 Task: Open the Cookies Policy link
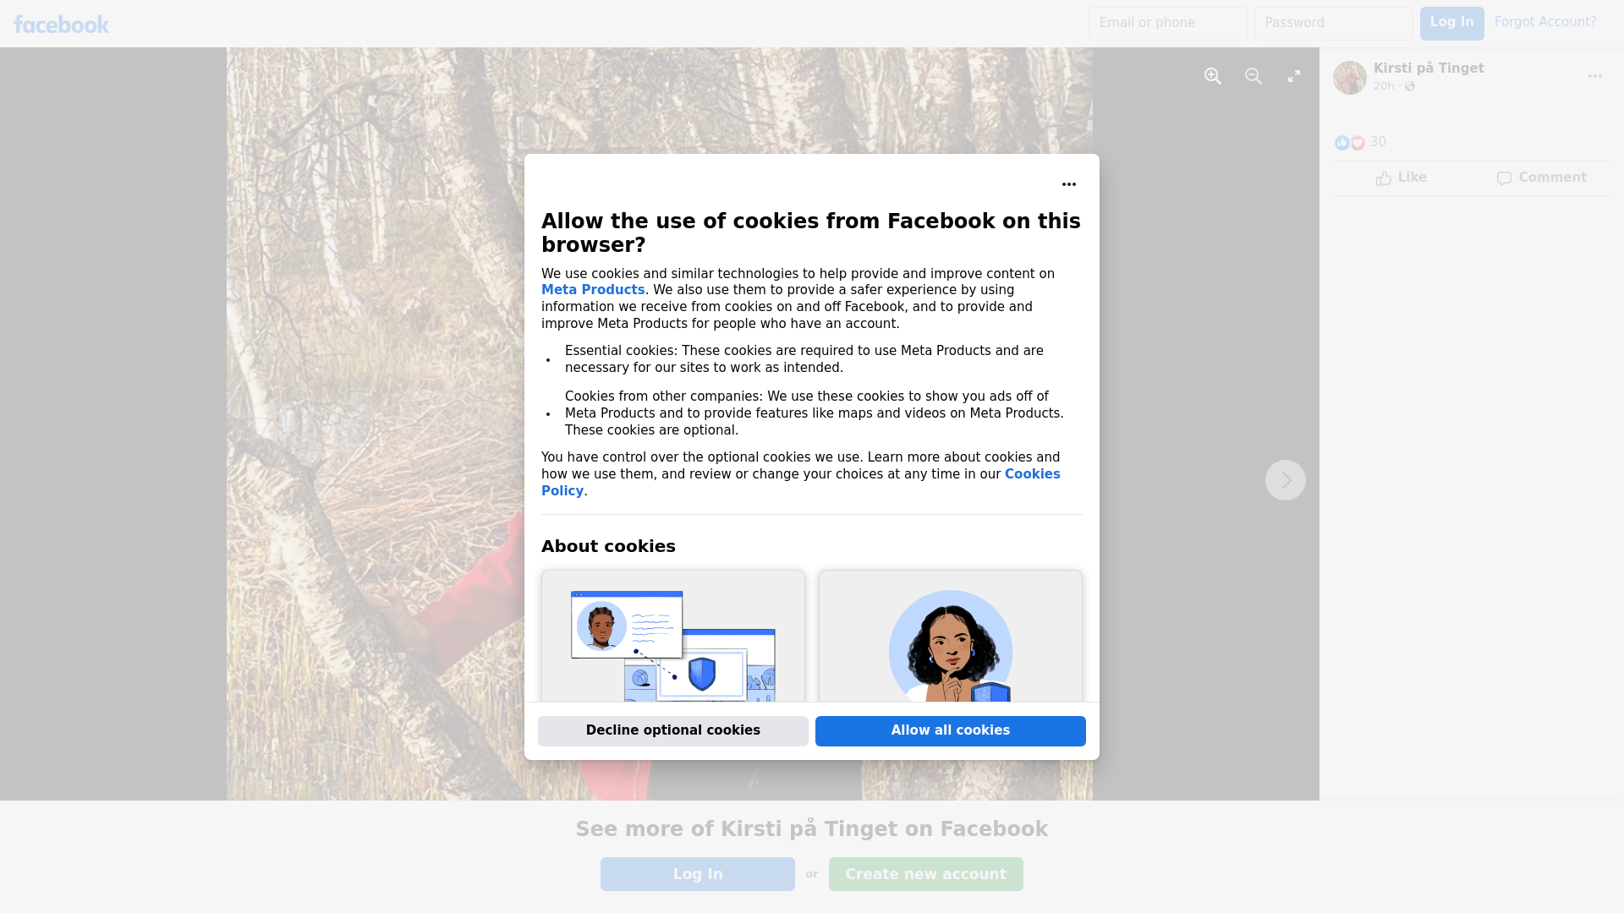[x=801, y=483]
